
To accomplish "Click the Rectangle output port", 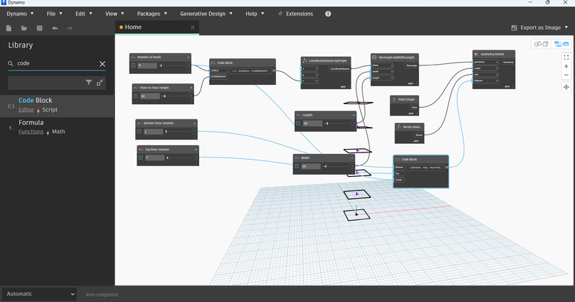I will point(411,65).
